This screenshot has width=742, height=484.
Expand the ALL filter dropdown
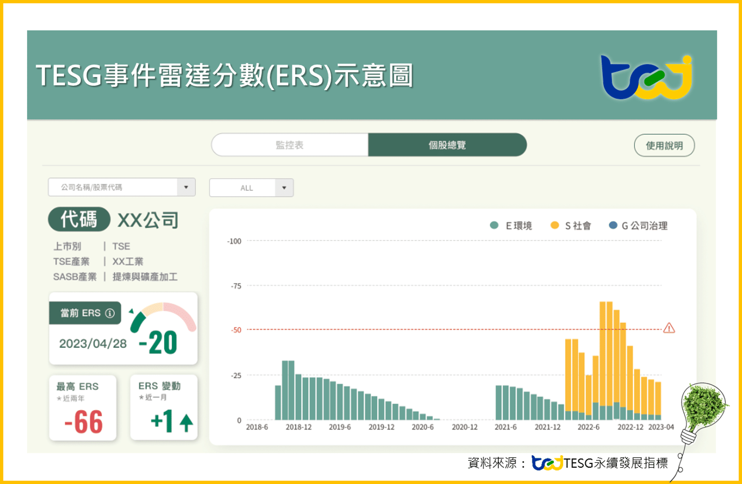284,188
